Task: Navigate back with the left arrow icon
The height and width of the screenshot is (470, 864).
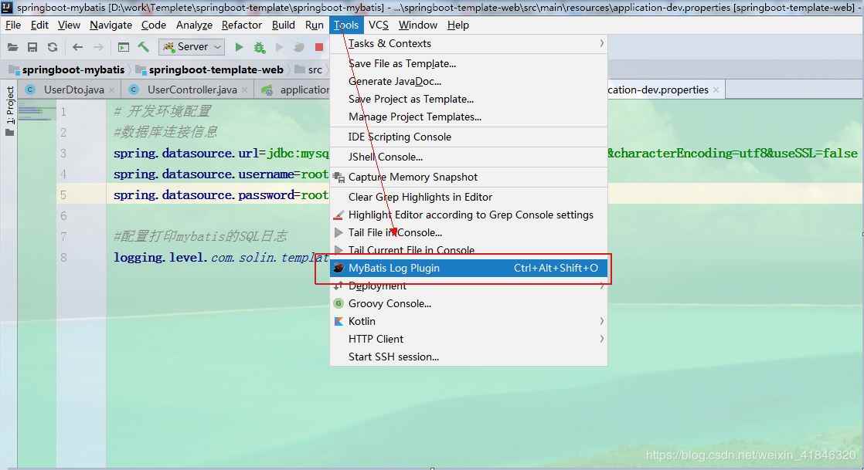Action: point(77,47)
